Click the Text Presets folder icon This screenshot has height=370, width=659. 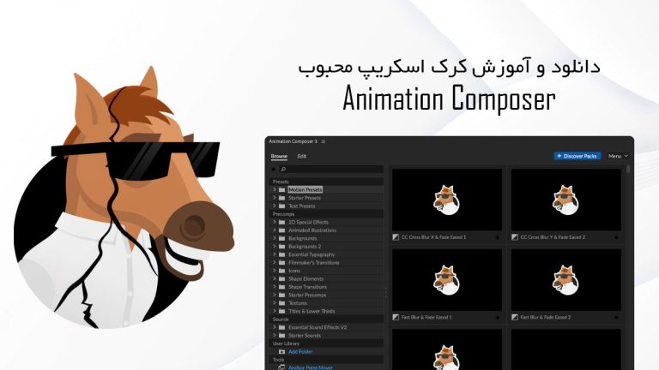click(282, 206)
